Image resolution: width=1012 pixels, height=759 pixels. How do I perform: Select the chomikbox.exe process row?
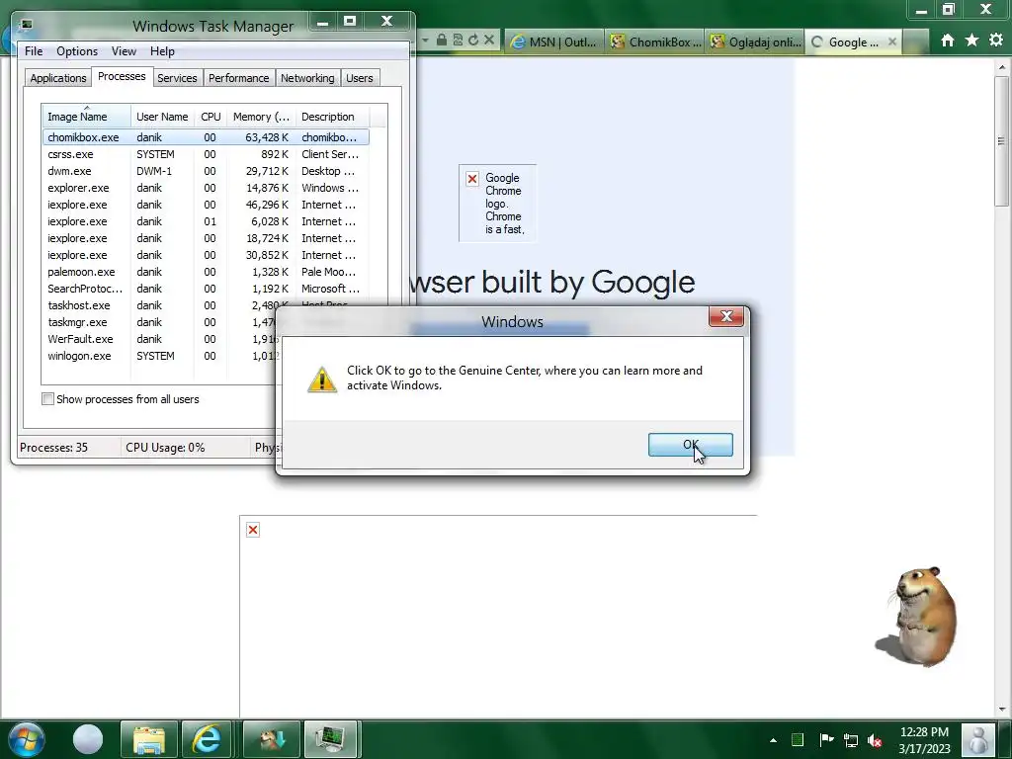(x=206, y=137)
